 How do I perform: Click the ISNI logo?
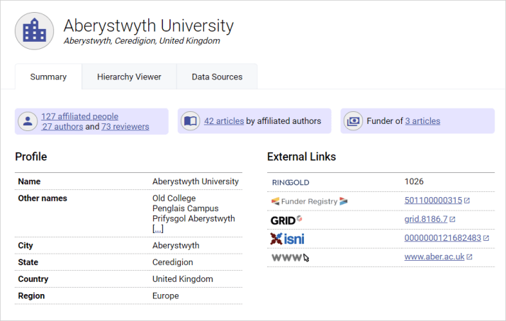coord(287,239)
